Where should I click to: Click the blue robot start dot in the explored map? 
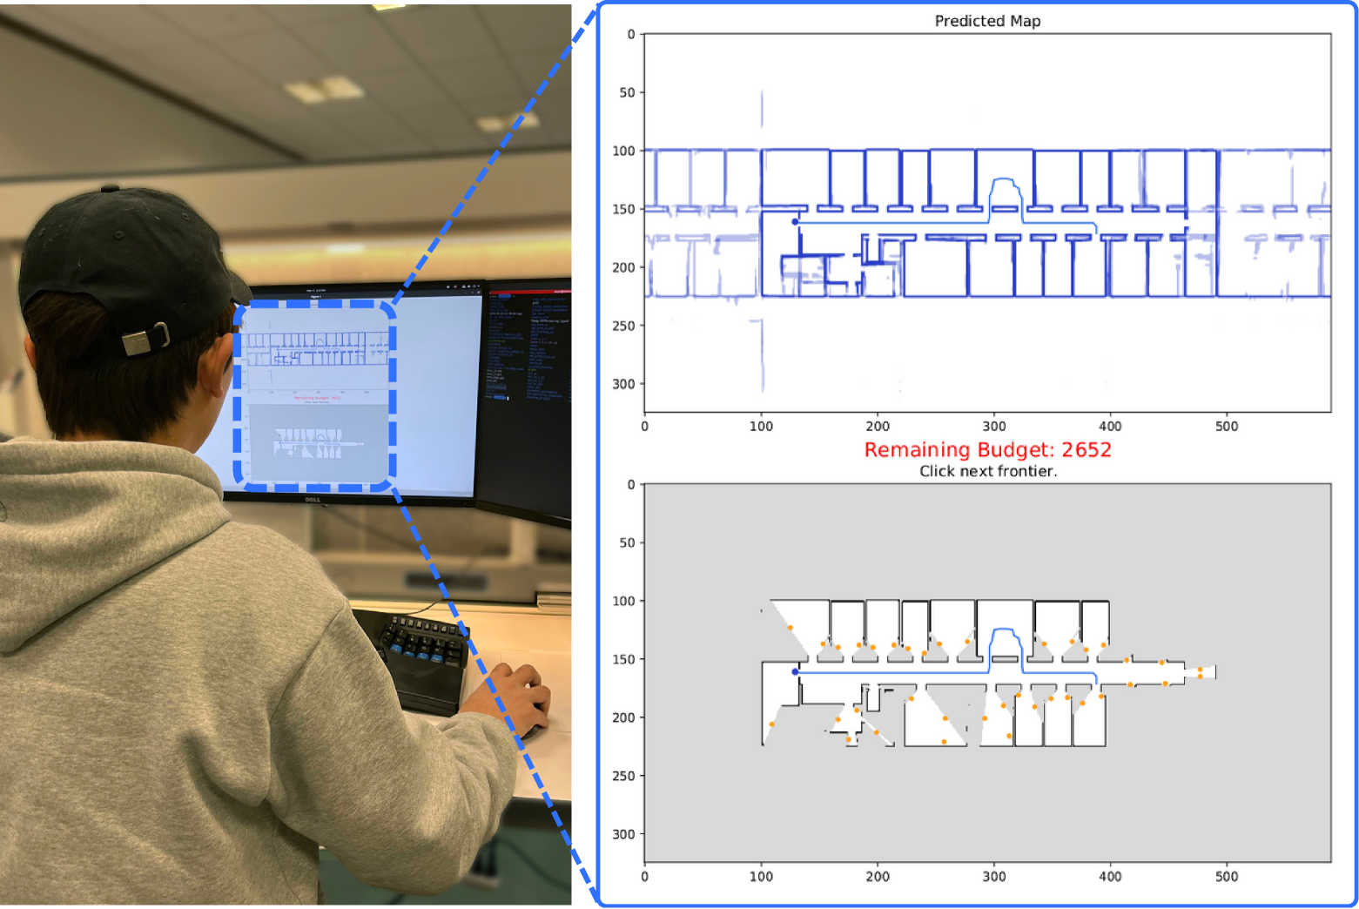point(795,672)
